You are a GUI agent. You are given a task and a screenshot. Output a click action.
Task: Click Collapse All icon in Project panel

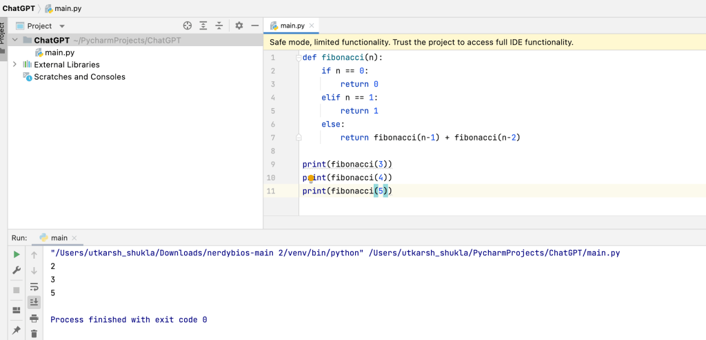[219, 25]
